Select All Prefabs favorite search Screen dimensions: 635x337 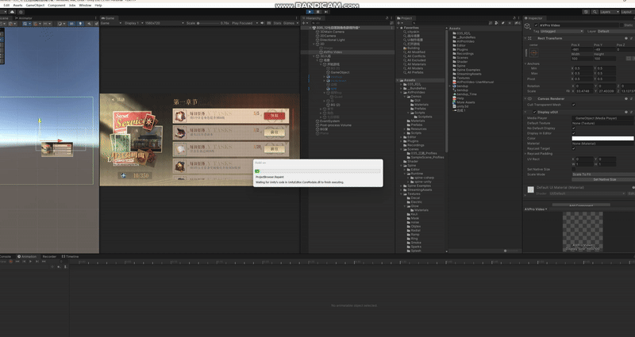[415, 72]
